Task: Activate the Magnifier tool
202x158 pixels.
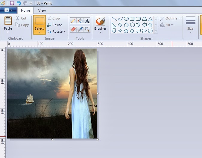Action: (x=87, y=29)
